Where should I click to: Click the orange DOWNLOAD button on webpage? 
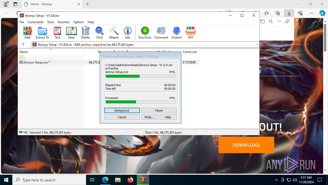(246, 145)
